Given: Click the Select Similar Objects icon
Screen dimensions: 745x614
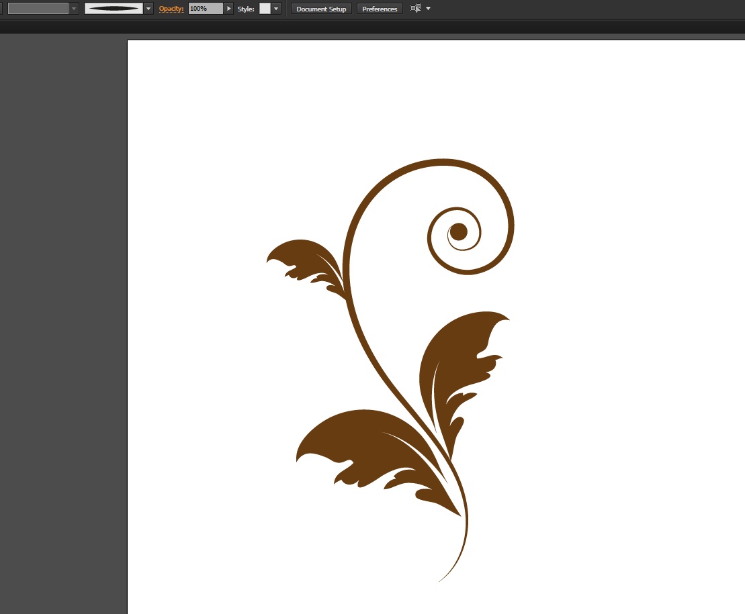Looking at the screenshot, I should click(416, 9).
